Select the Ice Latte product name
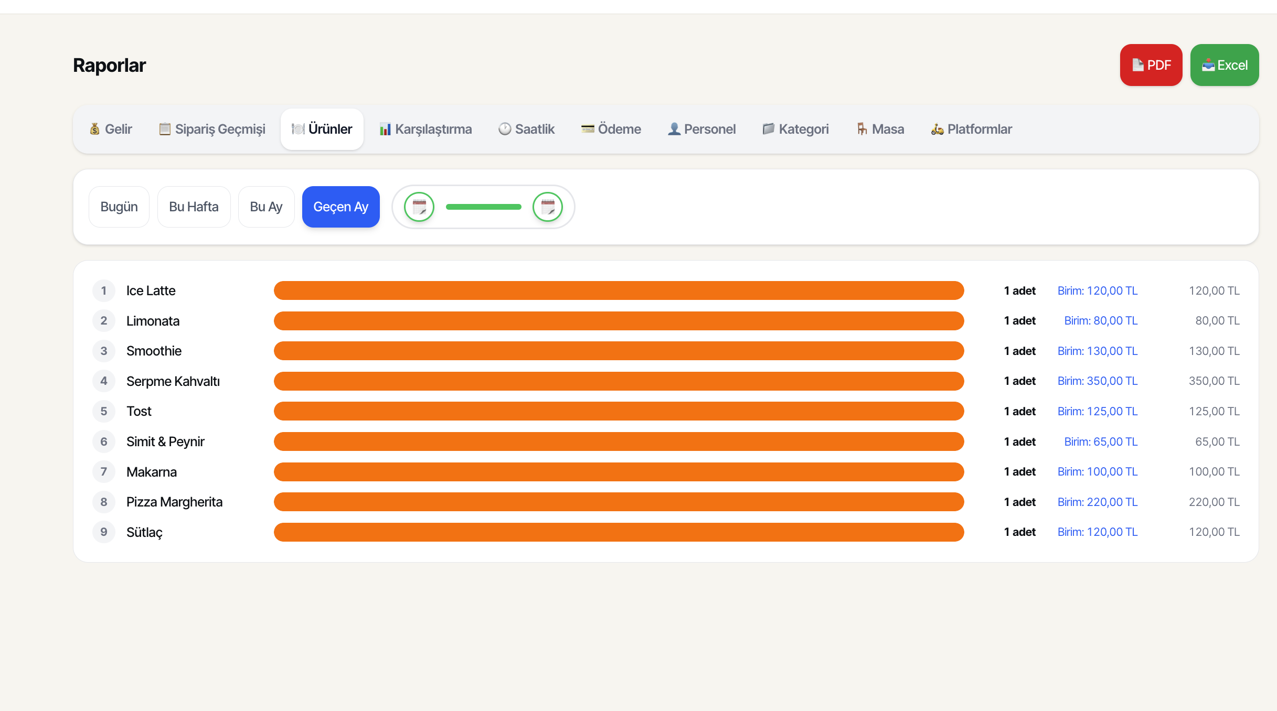1277x711 pixels. 151,290
